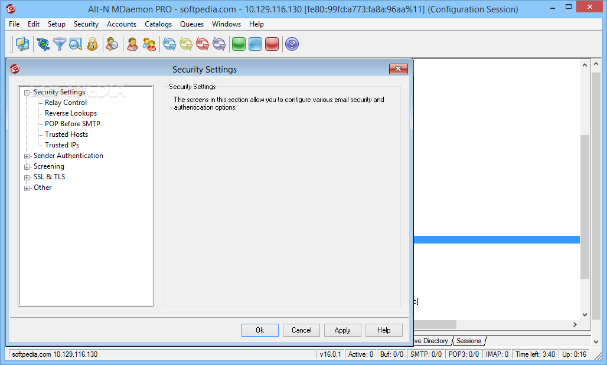This screenshot has width=607, height=365.
Task: Click 'IMAP: 0' status entry
Action: [497, 354]
